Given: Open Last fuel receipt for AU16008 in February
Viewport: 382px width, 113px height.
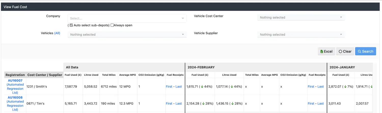Looking at the screenshot, I should click(320, 104).
